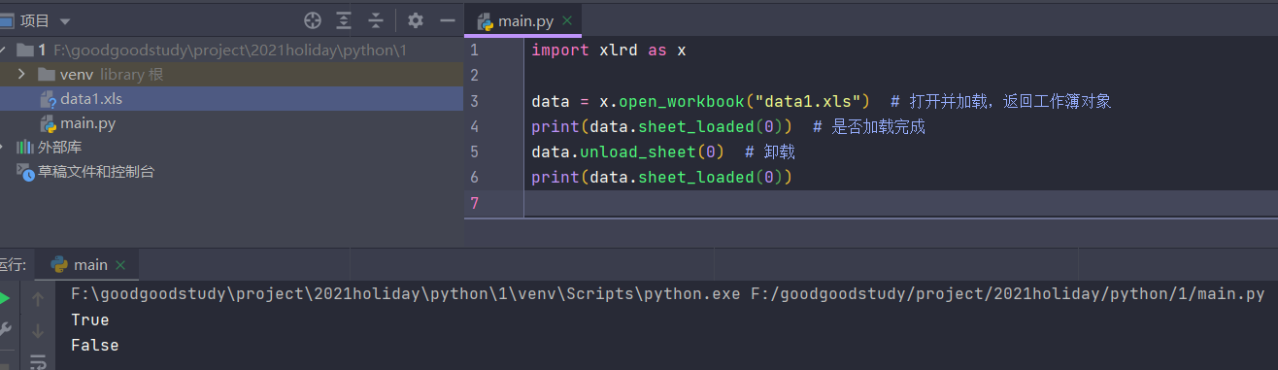Click the up arrow in run toolbar
This screenshot has width=1278, height=370.
tap(38, 299)
